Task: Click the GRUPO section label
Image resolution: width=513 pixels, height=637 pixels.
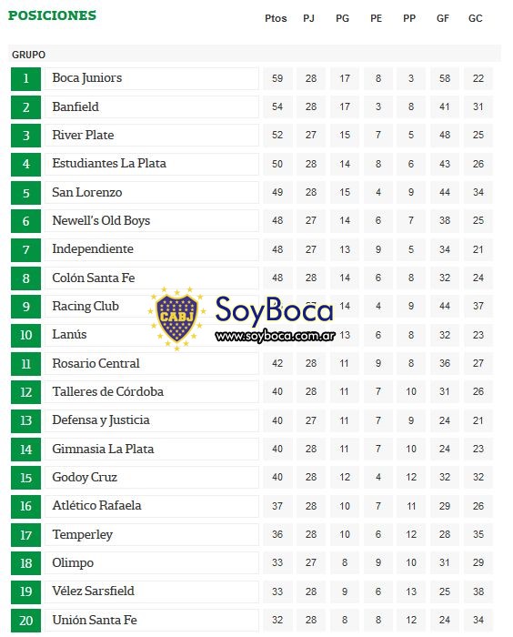Action: point(28,55)
